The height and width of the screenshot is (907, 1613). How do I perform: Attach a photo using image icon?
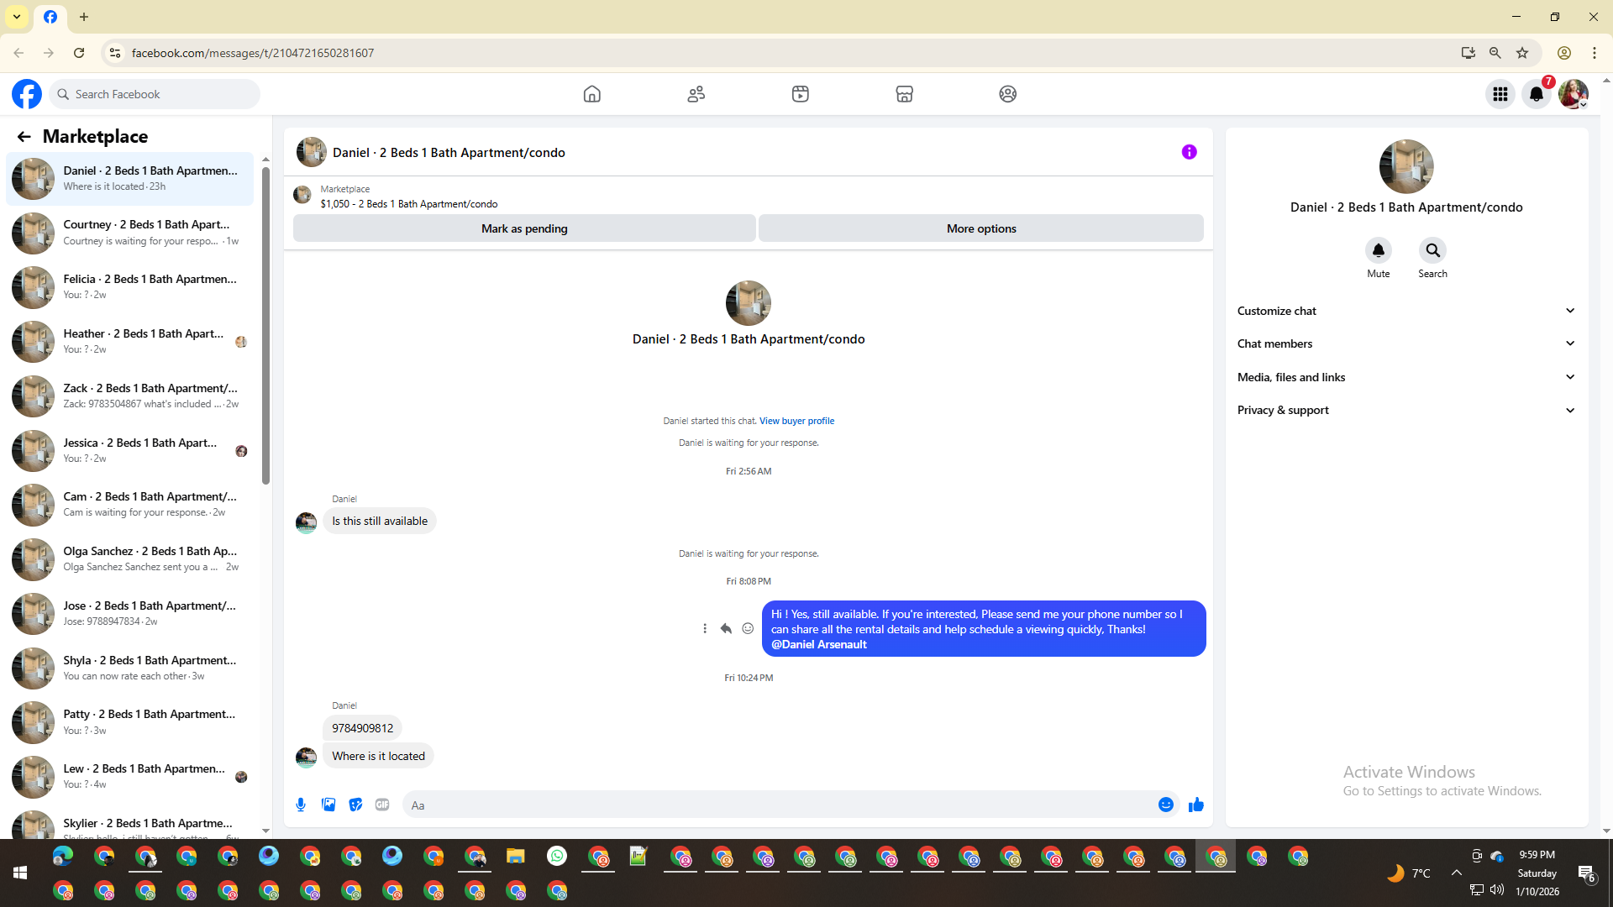coord(328,805)
